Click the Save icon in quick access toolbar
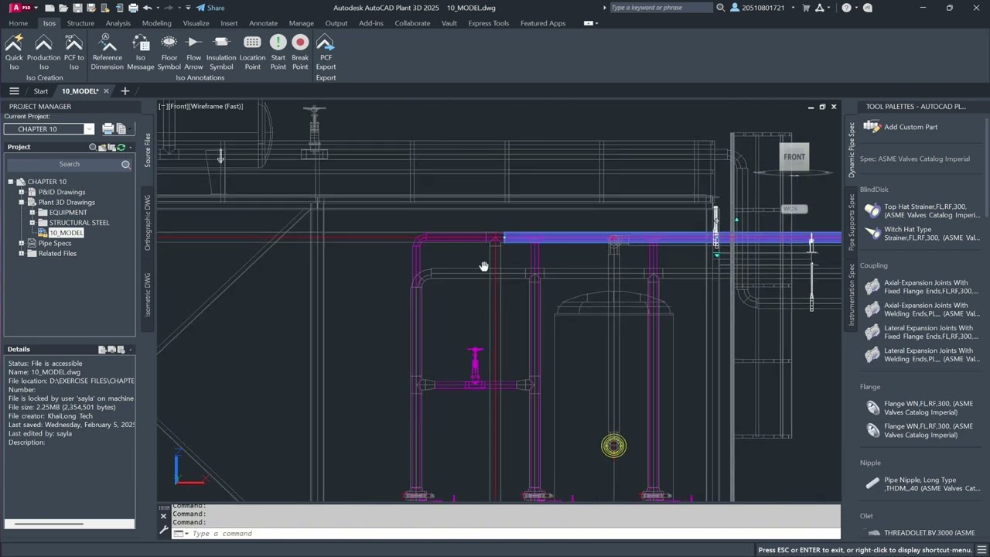This screenshot has width=990, height=557. coord(77,8)
